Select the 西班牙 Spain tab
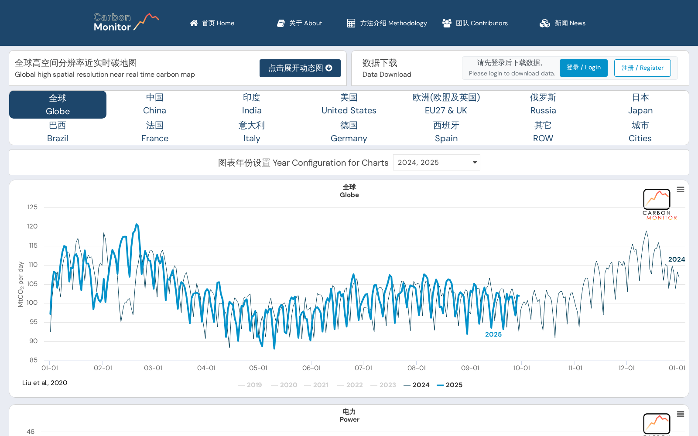 [x=446, y=132]
